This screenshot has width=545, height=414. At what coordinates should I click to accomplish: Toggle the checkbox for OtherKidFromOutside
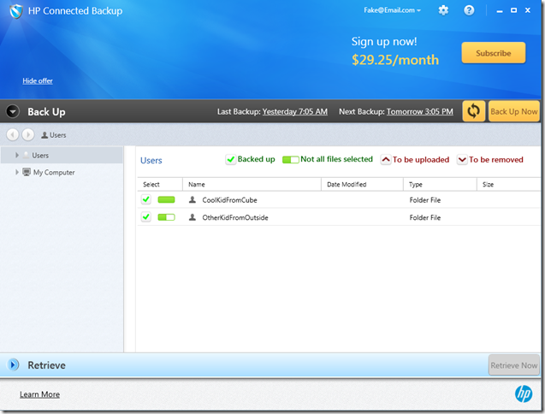coord(146,217)
